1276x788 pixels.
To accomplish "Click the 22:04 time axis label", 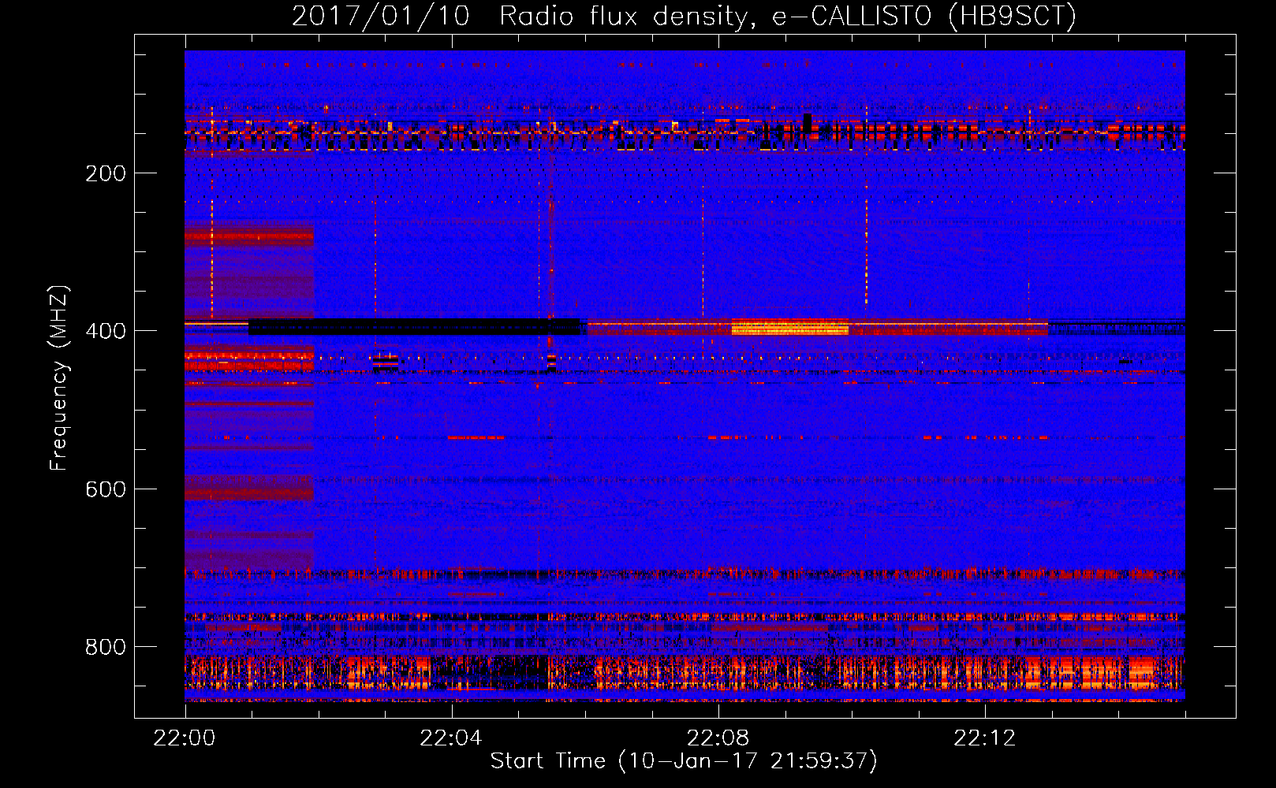I will (451, 738).
